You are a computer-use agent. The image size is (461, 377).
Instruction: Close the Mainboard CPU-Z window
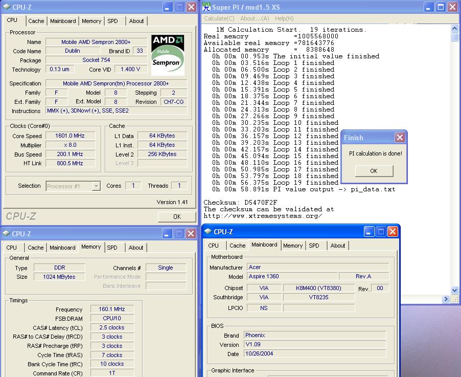click(x=393, y=232)
